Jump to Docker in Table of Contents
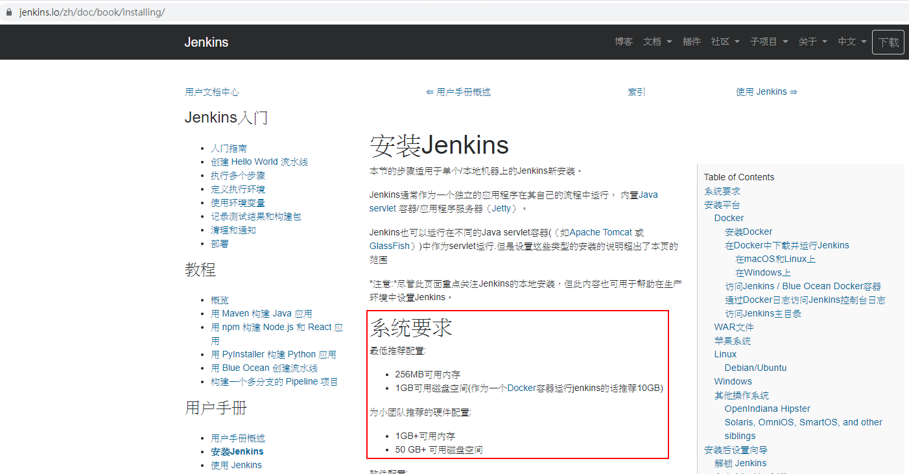The image size is (909, 474). click(729, 219)
